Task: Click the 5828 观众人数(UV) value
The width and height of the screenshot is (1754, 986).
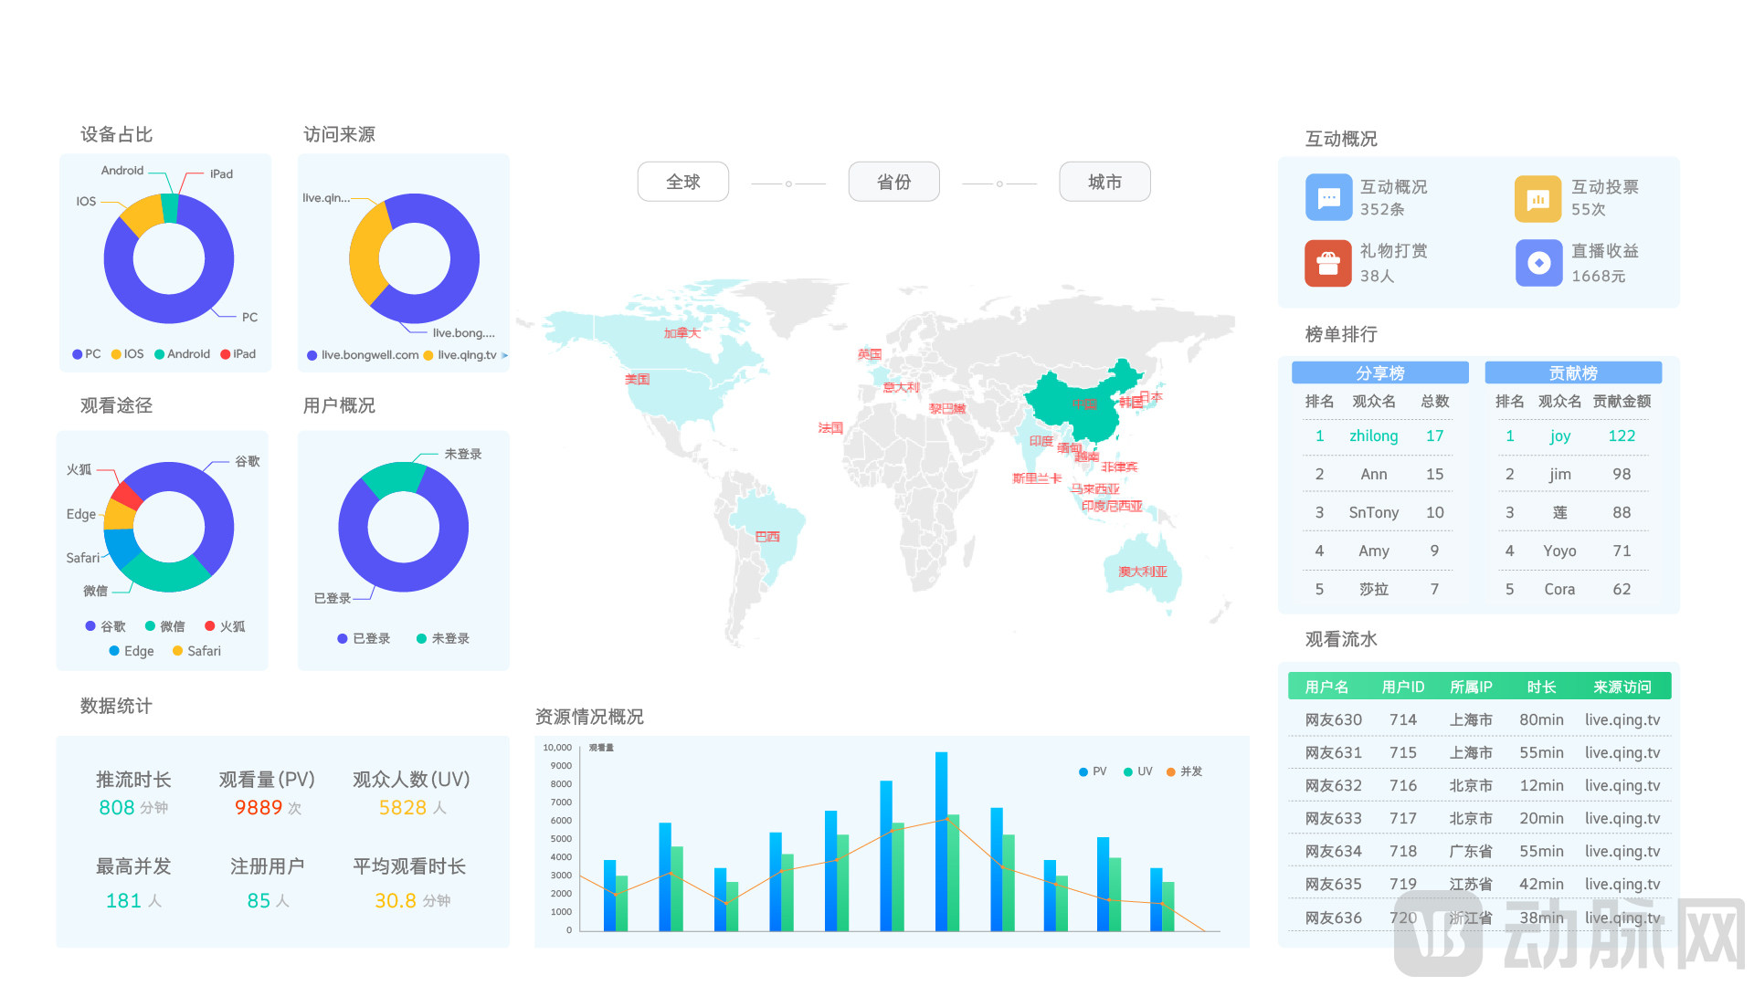Action: (x=403, y=807)
